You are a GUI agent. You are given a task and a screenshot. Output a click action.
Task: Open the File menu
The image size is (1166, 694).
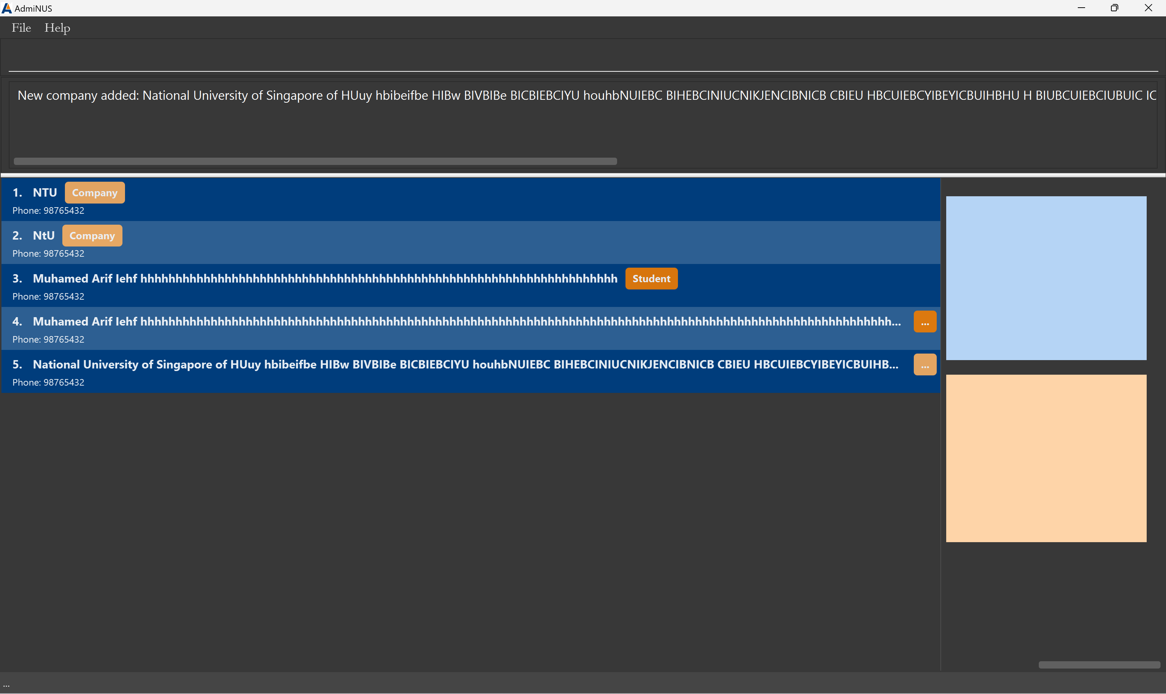click(21, 28)
